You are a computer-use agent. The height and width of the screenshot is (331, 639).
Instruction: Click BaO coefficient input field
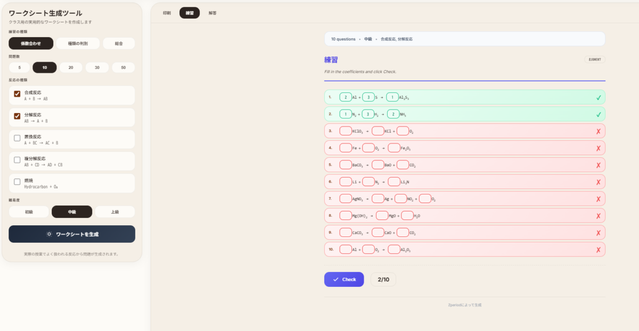[378, 165]
